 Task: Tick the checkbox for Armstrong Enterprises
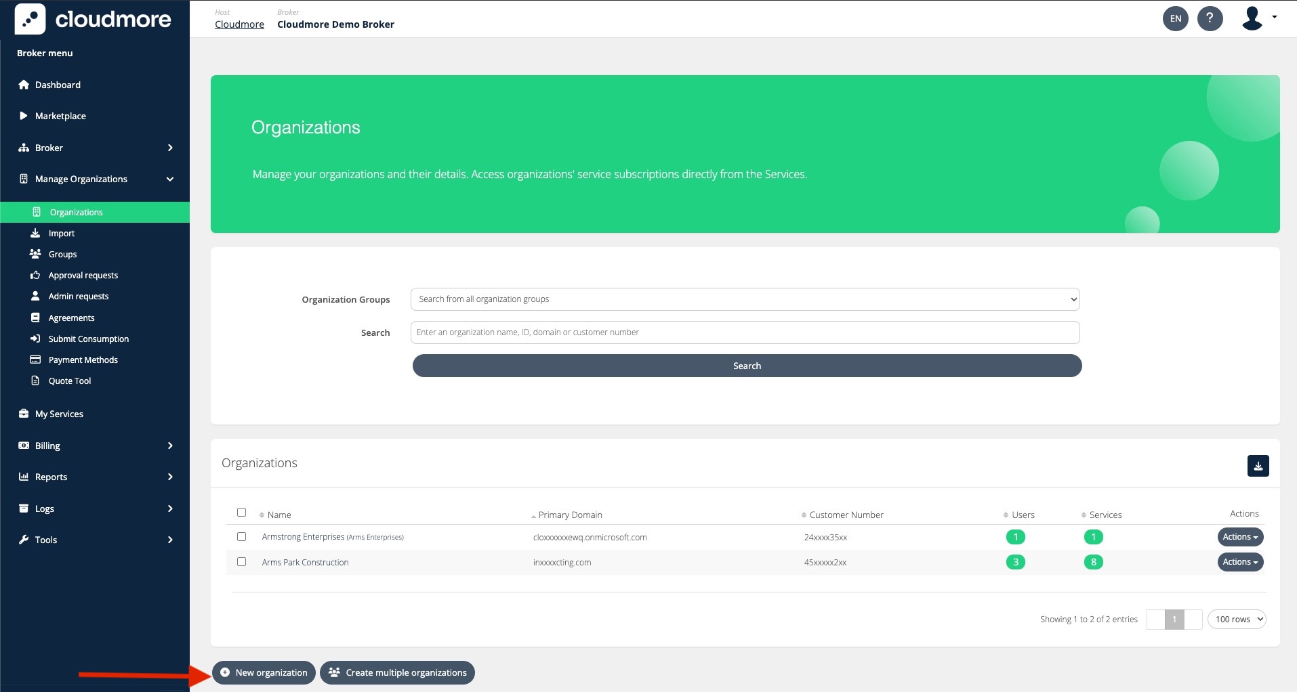click(x=241, y=537)
